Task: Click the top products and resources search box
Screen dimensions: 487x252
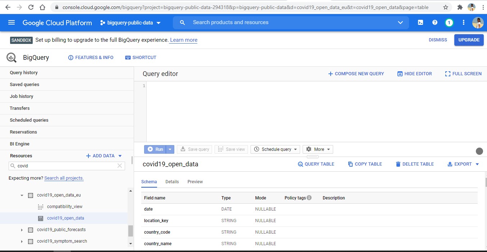Action: tap(291, 23)
